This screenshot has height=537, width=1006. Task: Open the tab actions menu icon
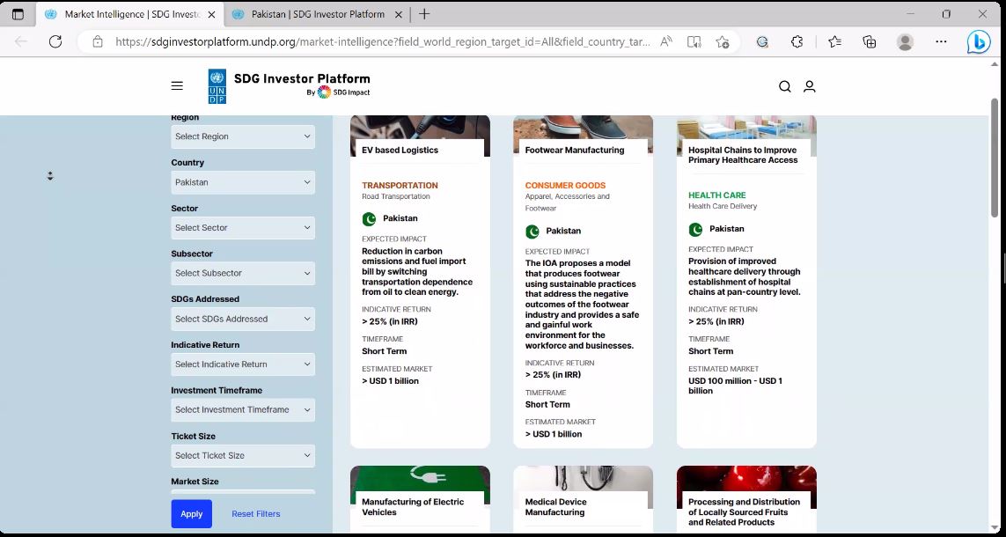[18, 14]
